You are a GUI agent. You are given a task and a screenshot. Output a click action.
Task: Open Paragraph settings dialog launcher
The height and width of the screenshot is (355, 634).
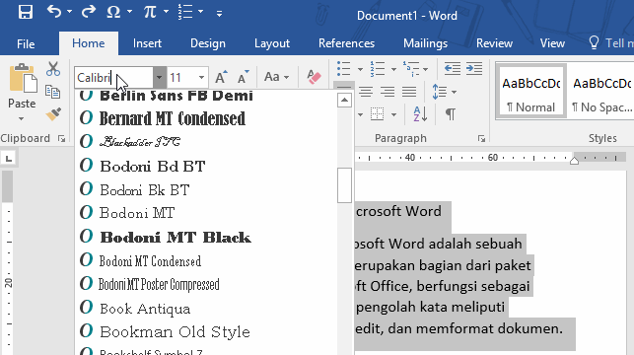(481, 139)
